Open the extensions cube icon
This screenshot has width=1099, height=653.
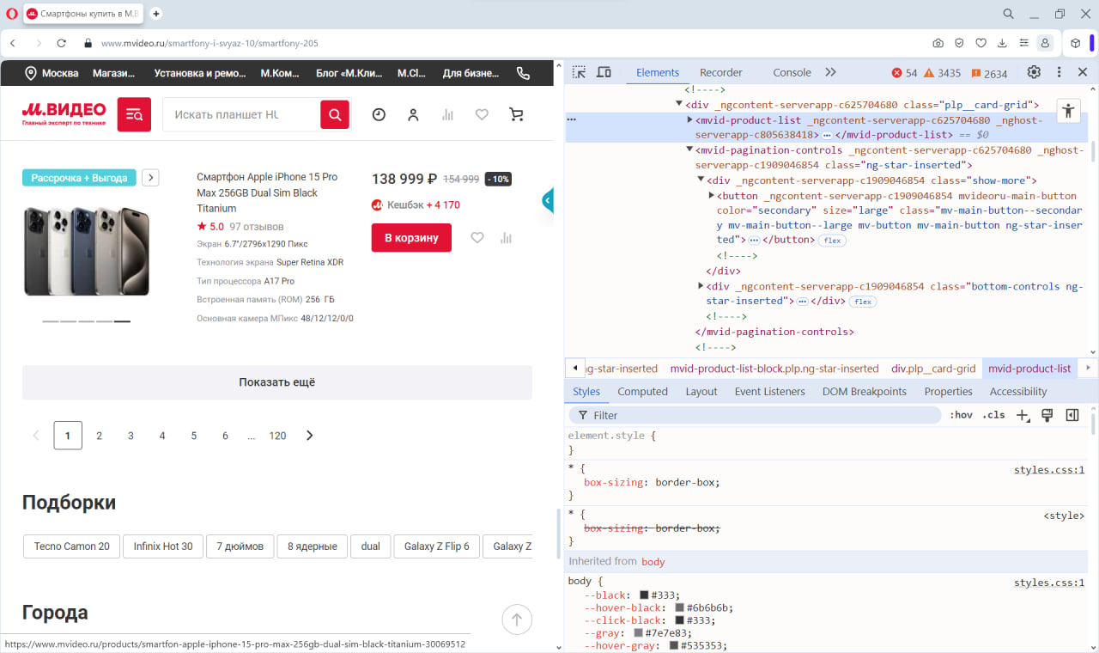click(x=1076, y=43)
